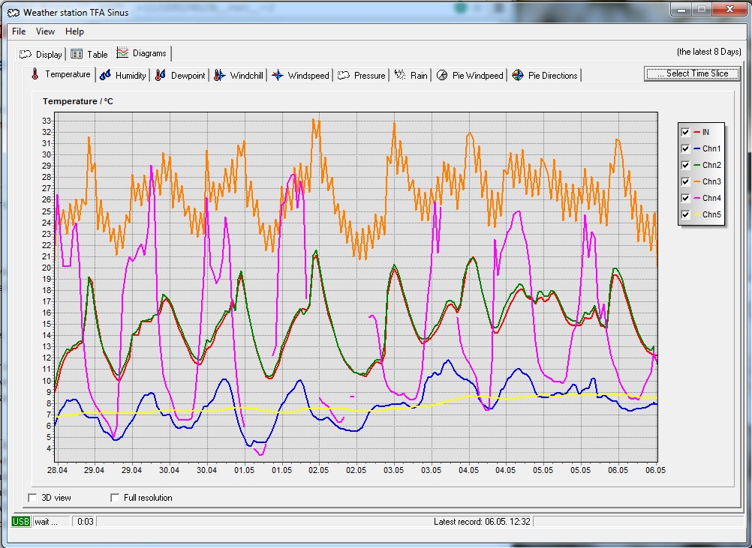752x548 pixels.
Task: Switch to the Table tab
Action: pos(89,54)
